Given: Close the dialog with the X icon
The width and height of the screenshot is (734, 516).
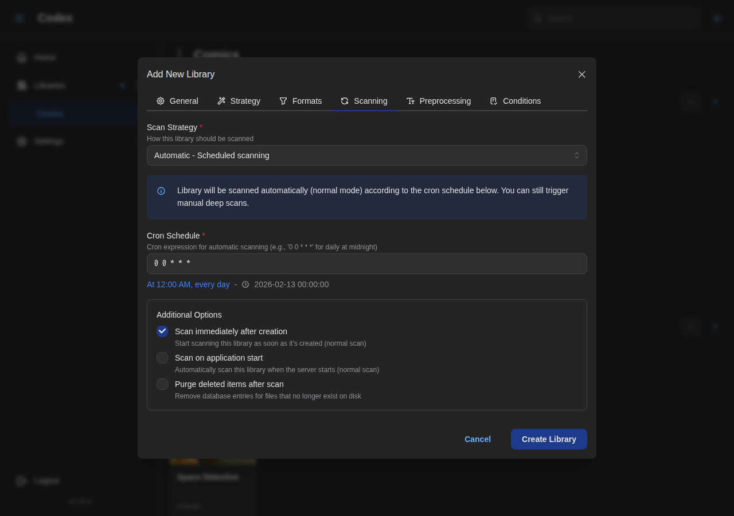Looking at the screenshot, I should (x=581, y=75).
